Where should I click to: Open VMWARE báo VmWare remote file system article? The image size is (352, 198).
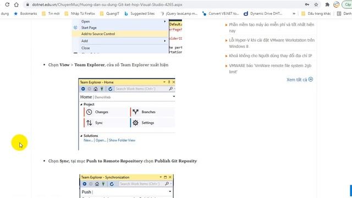[x=270, y=68]
